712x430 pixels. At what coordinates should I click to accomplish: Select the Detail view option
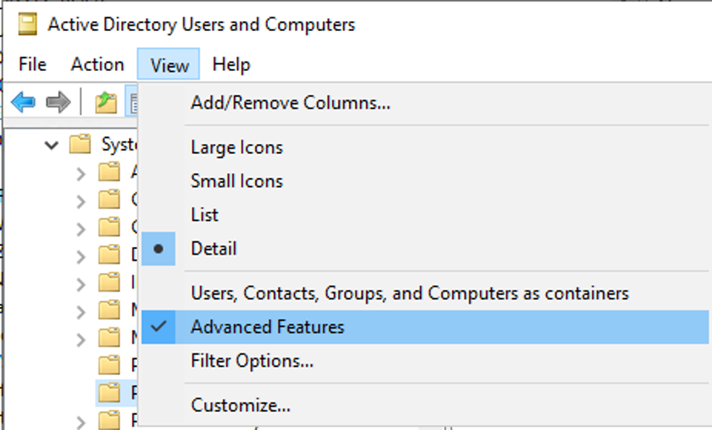tap(424, 249)
